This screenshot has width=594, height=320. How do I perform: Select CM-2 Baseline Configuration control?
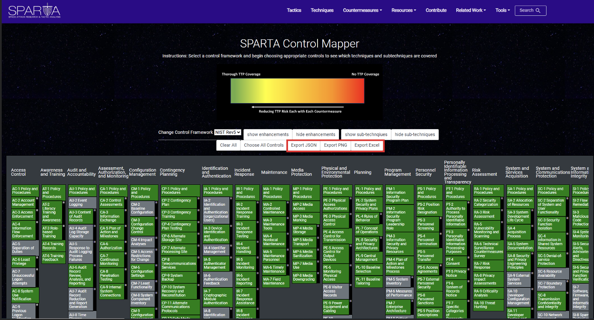pos(142,208)
